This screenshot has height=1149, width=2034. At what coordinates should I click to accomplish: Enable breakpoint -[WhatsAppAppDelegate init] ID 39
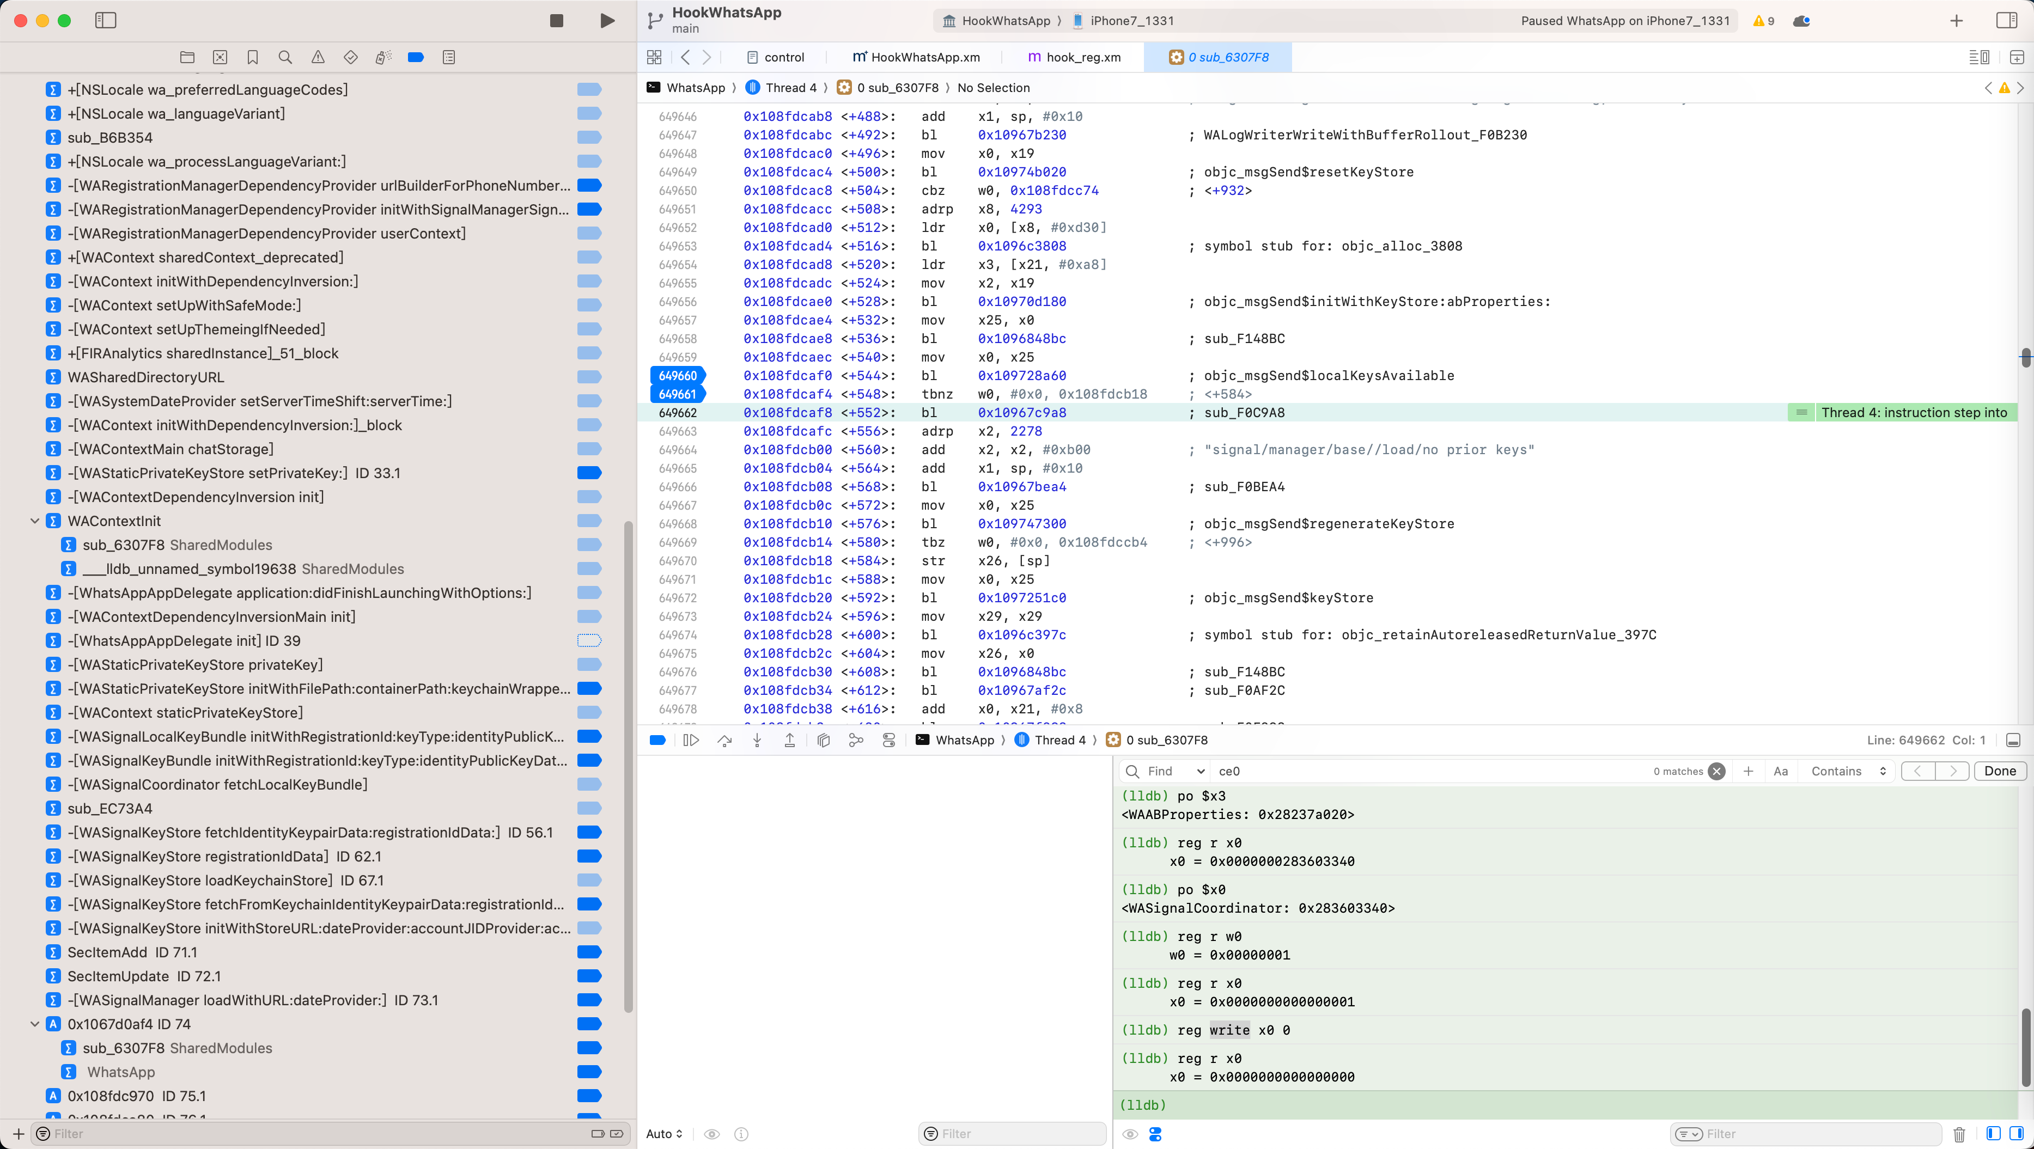(589, 641)
